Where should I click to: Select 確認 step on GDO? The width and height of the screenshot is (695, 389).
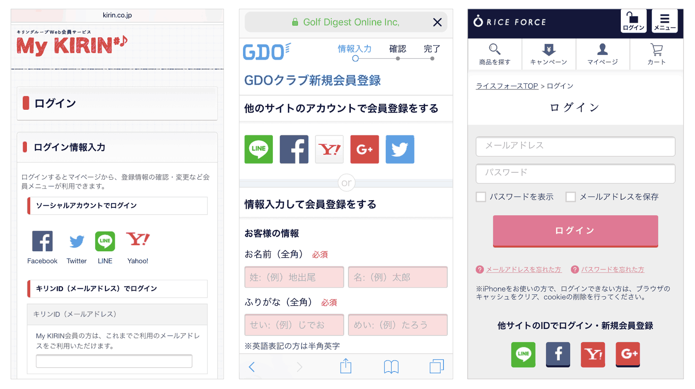398,53
